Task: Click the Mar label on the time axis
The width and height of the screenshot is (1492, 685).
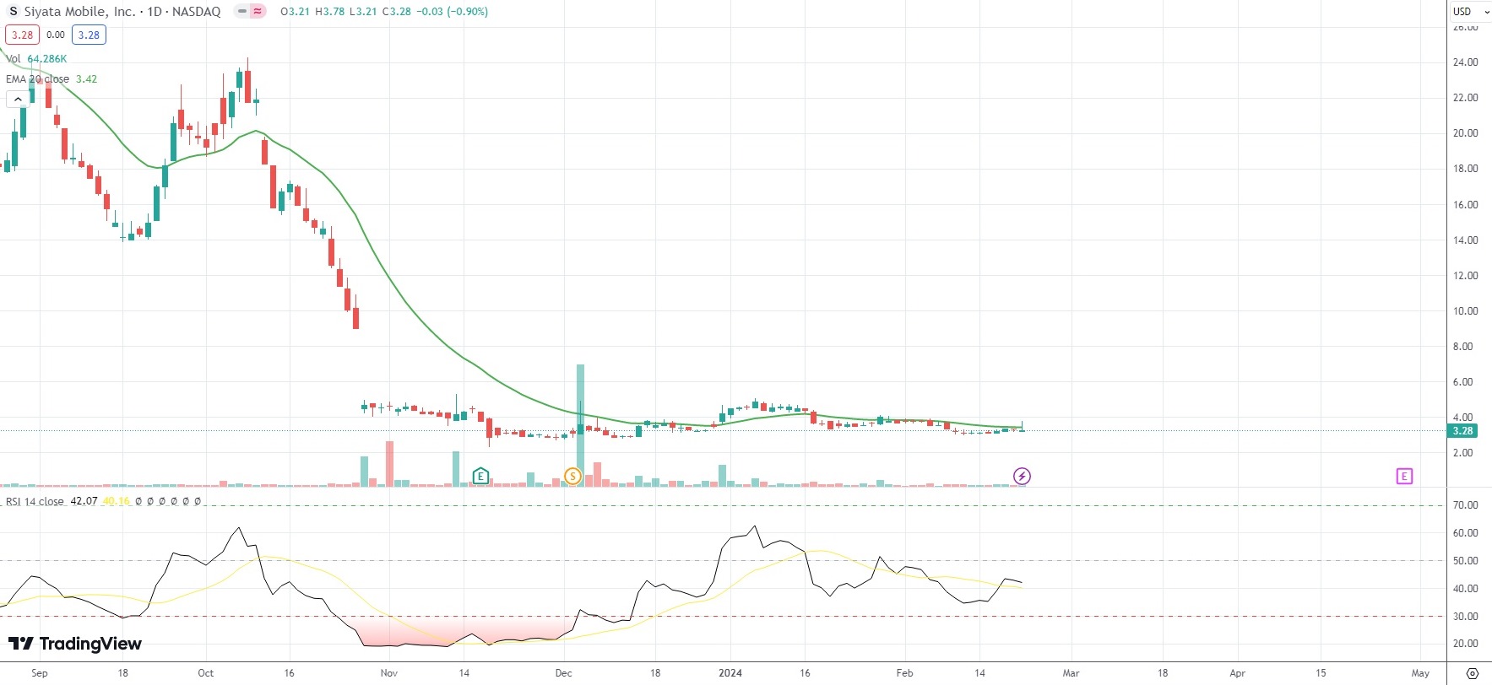Action: click(x=1071, y=673)
